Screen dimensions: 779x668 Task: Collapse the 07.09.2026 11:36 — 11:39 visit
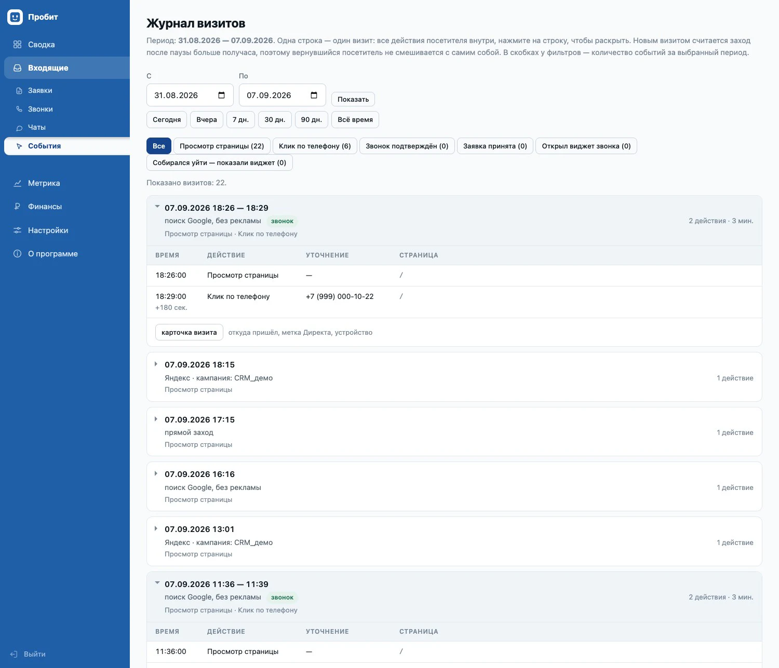pyautogui.click(x=157, y=583)
